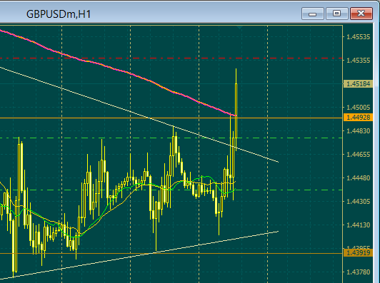380x283 pixels.
Task: Click the GBPUSDm,H1 window title text
Action: click(59, 14)
